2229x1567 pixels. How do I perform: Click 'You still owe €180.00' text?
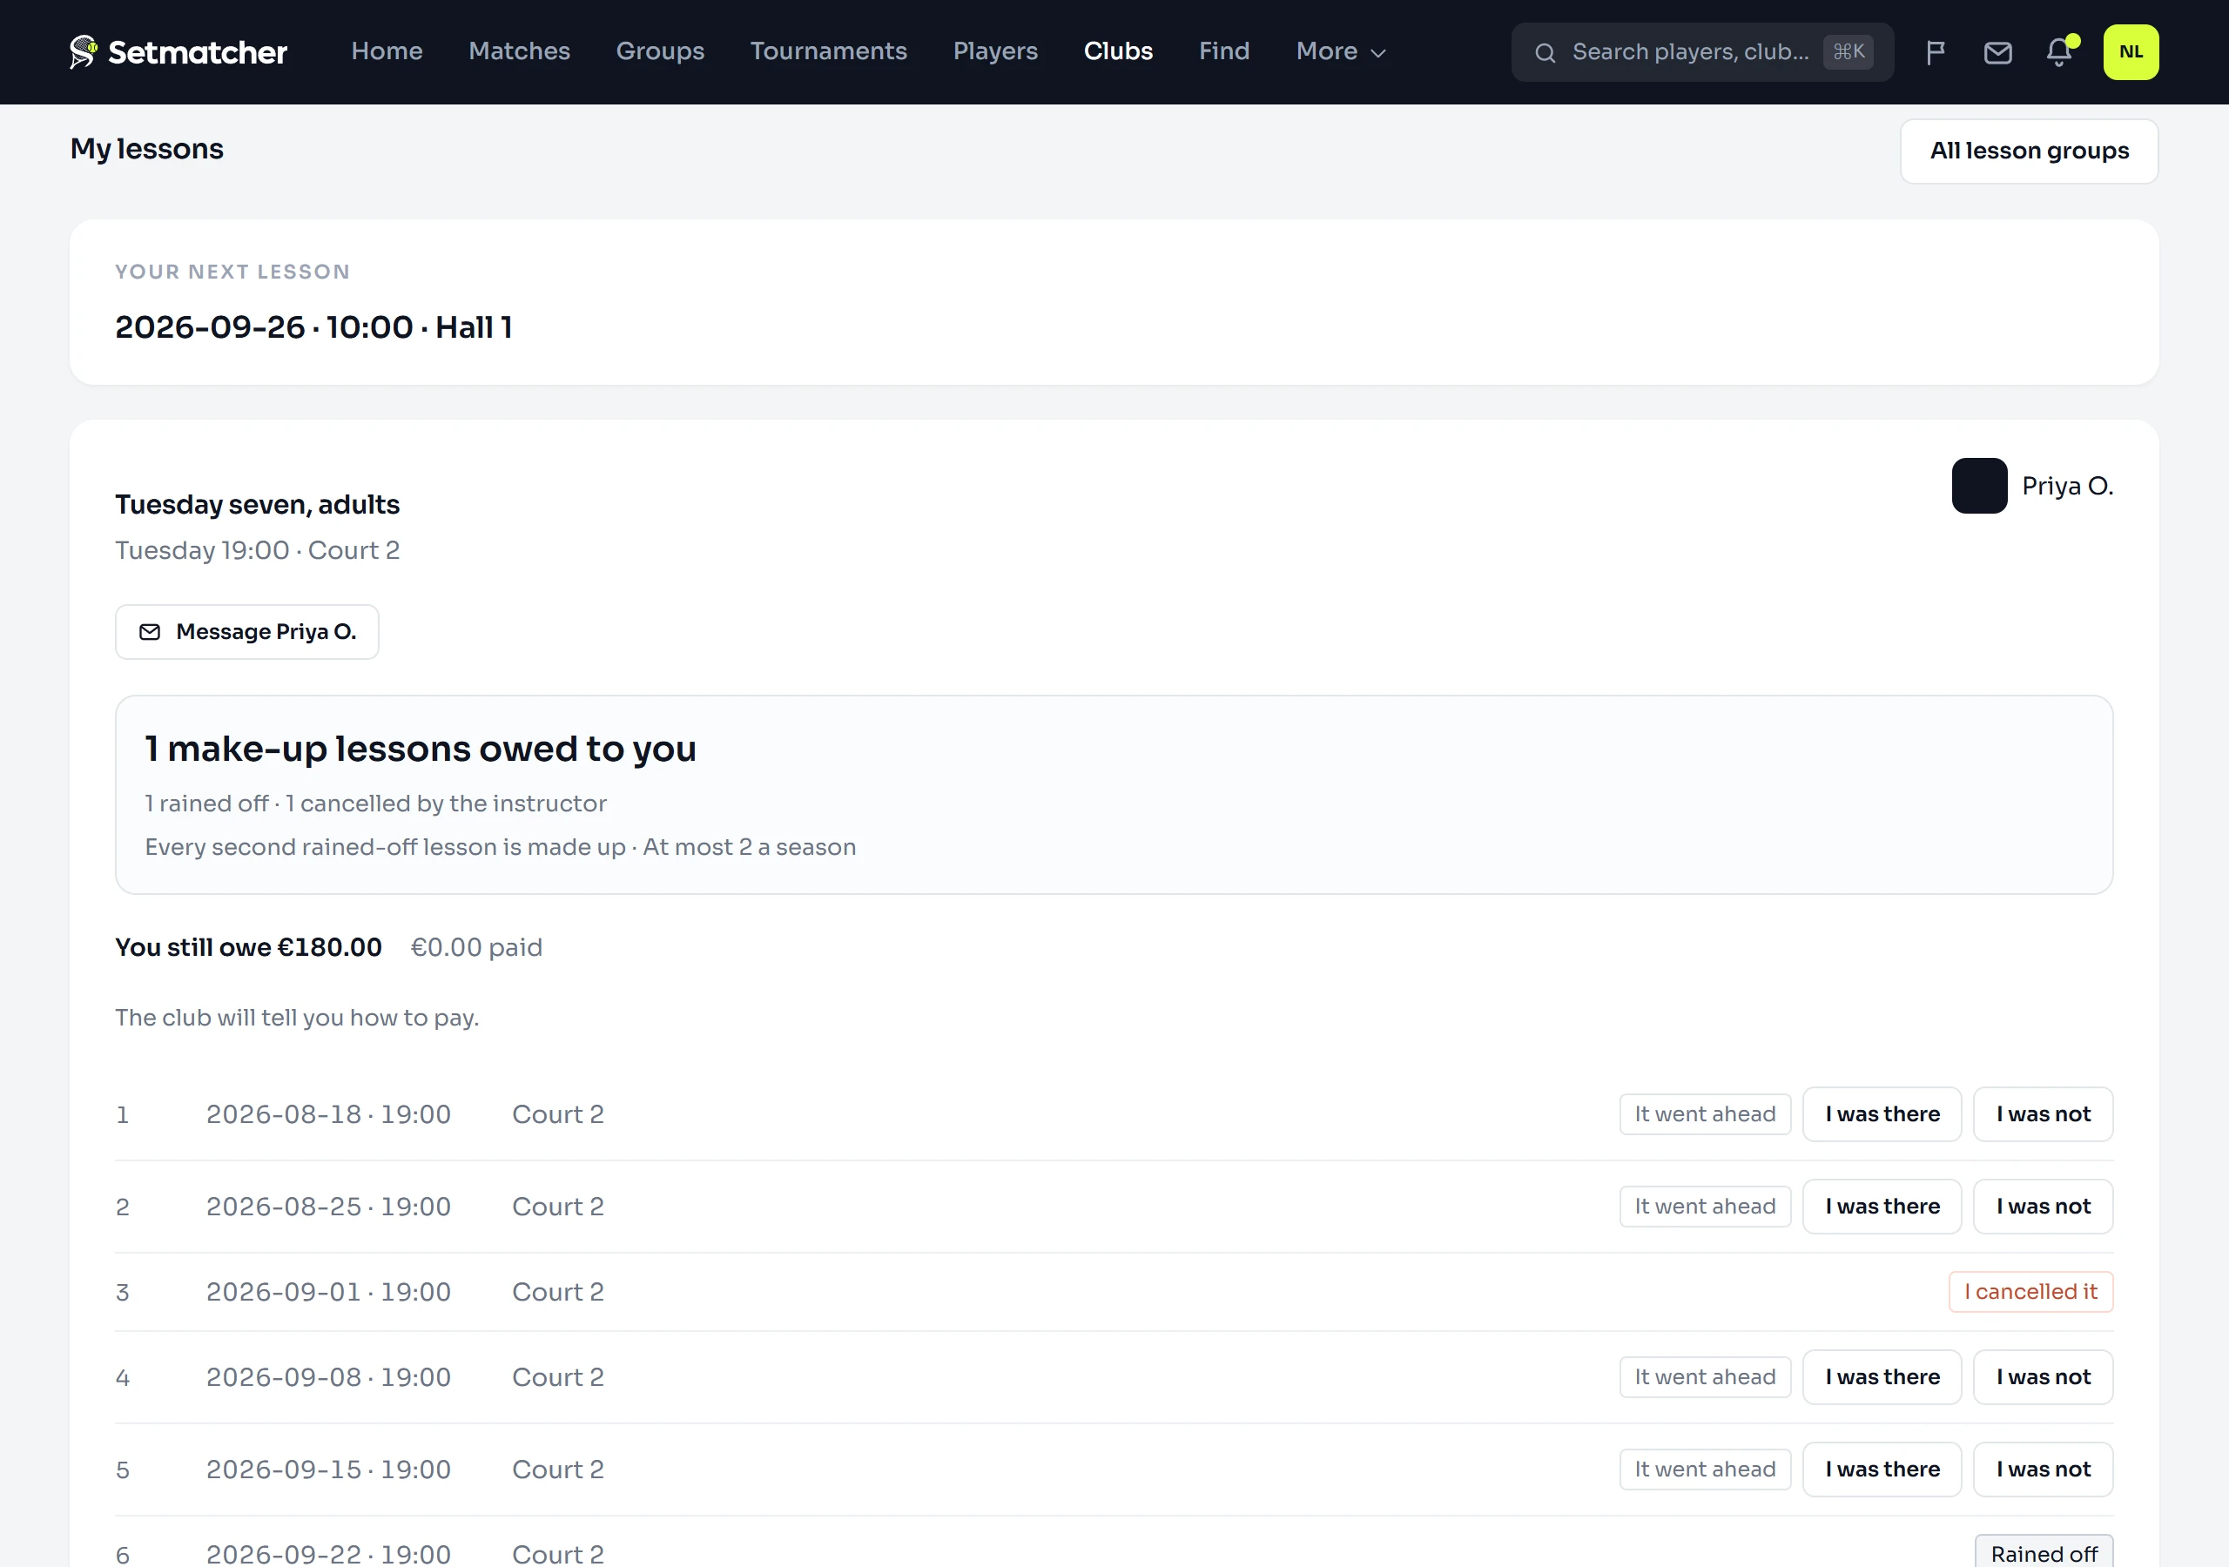tap(248, 947)
